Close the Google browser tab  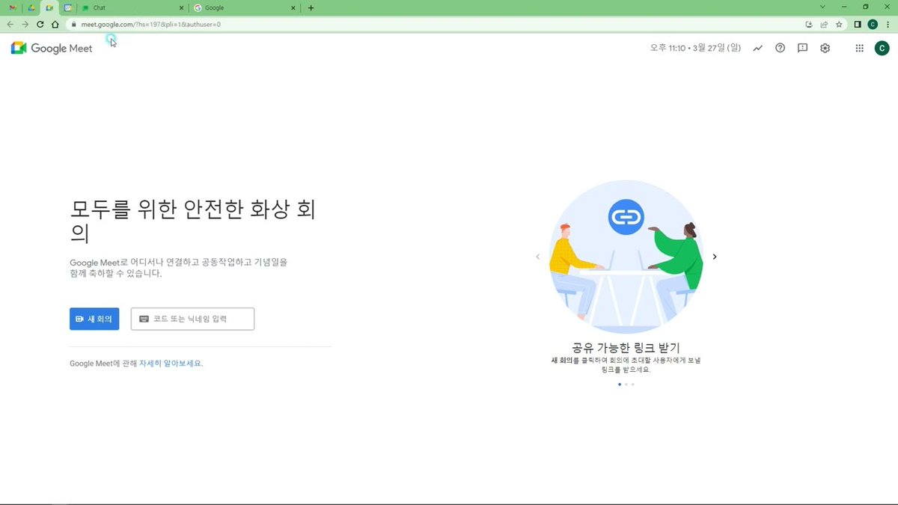click(x=294, y=7)
